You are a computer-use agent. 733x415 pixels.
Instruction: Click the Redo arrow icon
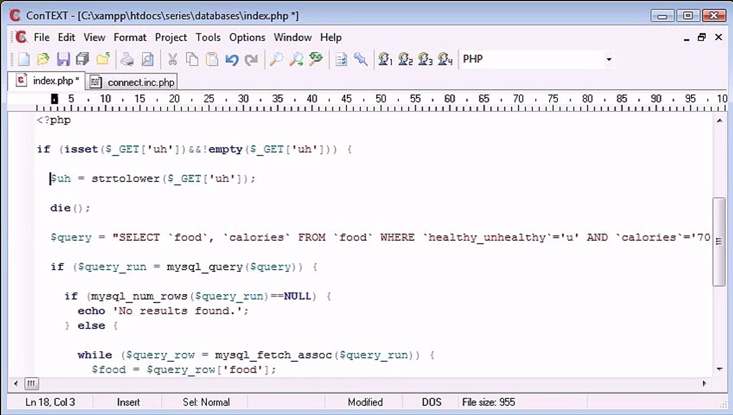[x=251, y=59]
